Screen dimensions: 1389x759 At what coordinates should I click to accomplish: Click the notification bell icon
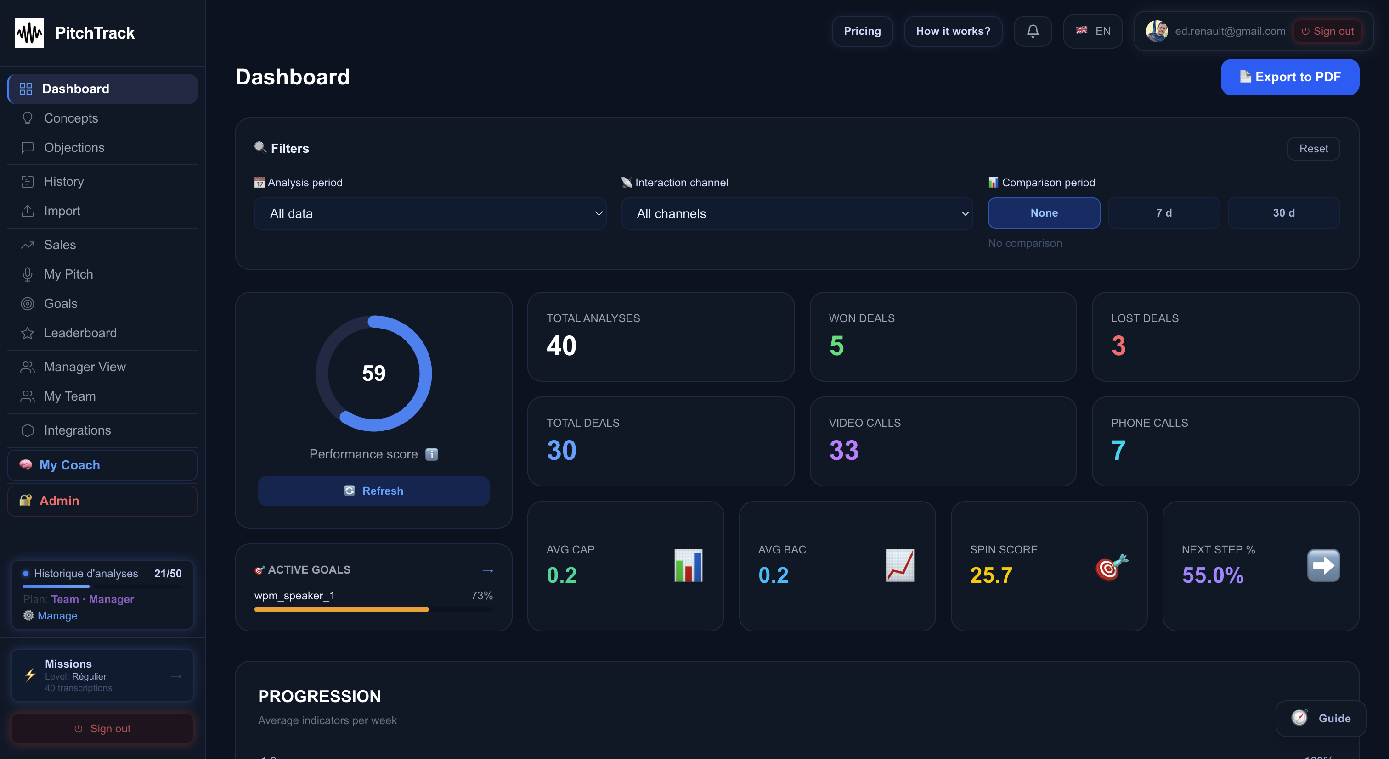tap(1033, 31)
